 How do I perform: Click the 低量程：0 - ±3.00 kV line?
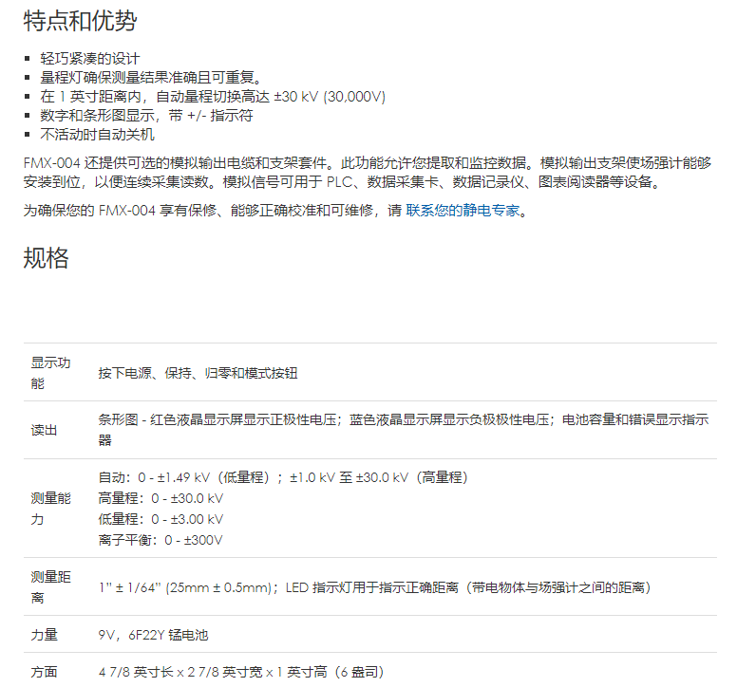pos(161,519)
